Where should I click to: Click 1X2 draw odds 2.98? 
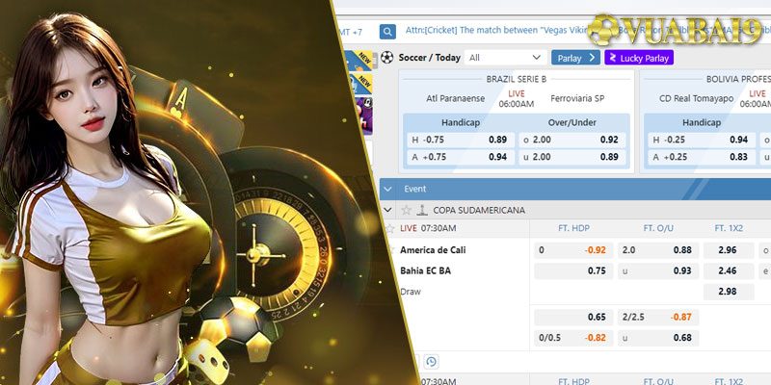[729, 292]
